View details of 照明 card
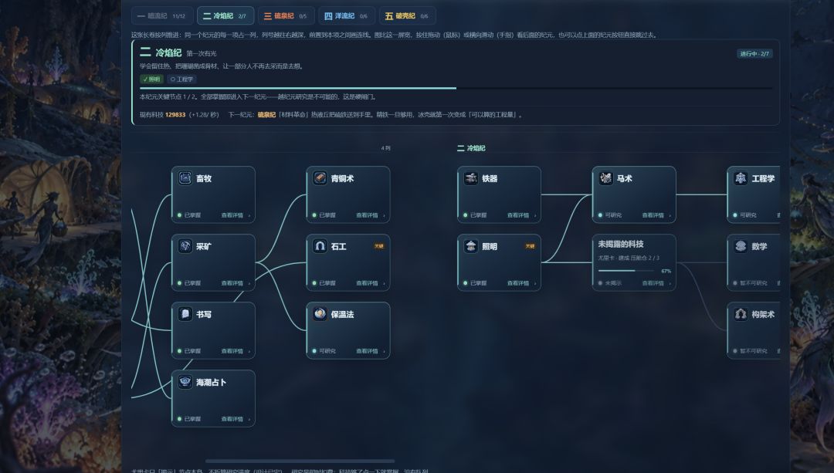 point(520,283)
